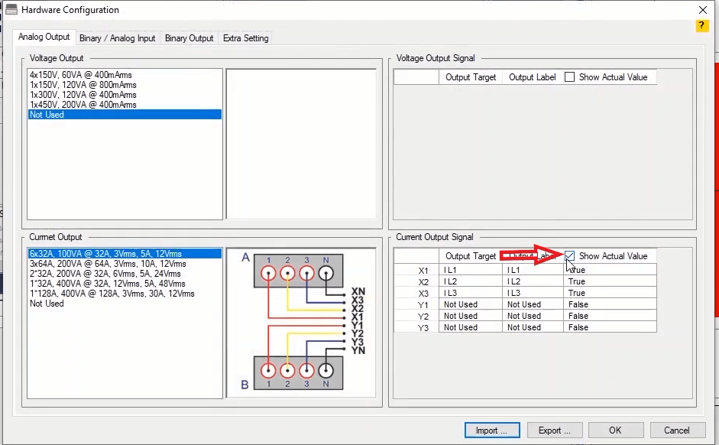This screenshot has width=719, height=445.
Task: Open the Binary Output tab
Action: [189, 38]
